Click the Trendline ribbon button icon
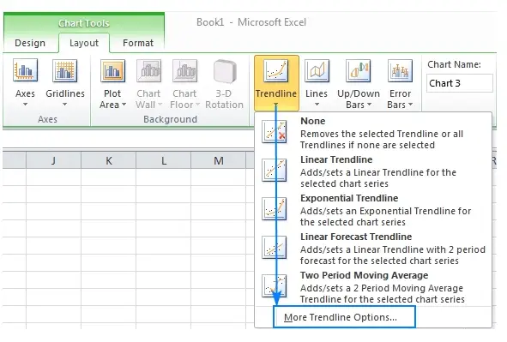 pos(276,70)
